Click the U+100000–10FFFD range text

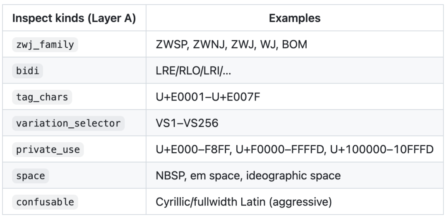coord(382,149)
